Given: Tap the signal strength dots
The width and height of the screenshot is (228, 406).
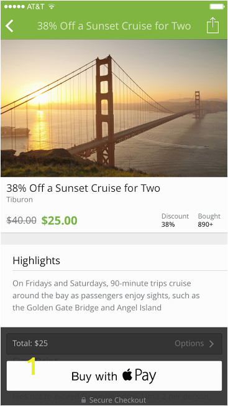Looking at the screenshot, I should pyautogui.click(x=15, y=7).
